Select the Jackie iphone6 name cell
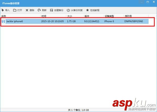The width and height of the screenshot is (157, 112). (x=14, y=21)
